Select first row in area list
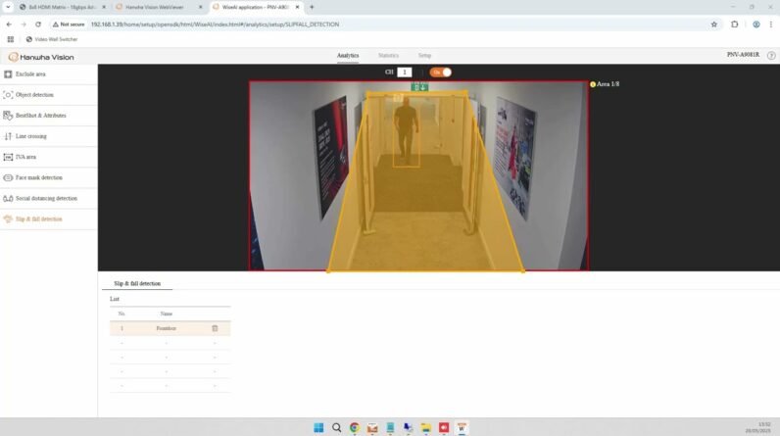 tap(171, 328)
